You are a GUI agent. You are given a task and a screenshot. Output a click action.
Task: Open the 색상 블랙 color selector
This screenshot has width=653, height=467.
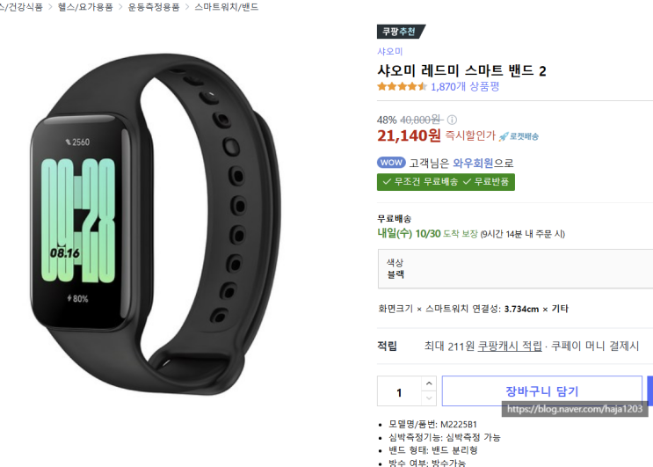tap(515, 269)
